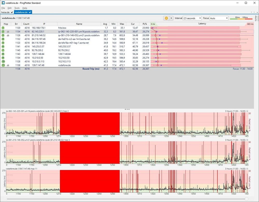Click the hop 11 green number badge
This screenshot has width=259, height=202.
click(x=3, y=65)
